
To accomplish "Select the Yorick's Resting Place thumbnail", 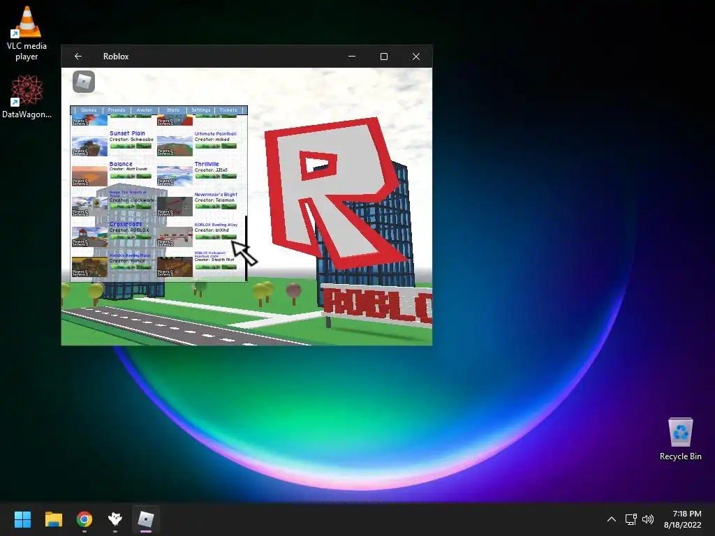I will [89, 267].
